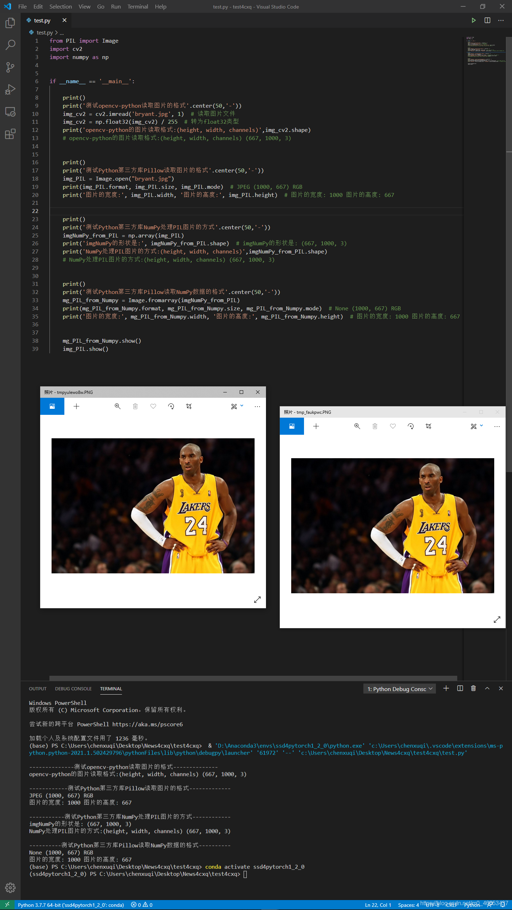This screenshot has width=512, height=910.
Task: Change Spaces: 4 indentation setting
Action: pos(408,905)
